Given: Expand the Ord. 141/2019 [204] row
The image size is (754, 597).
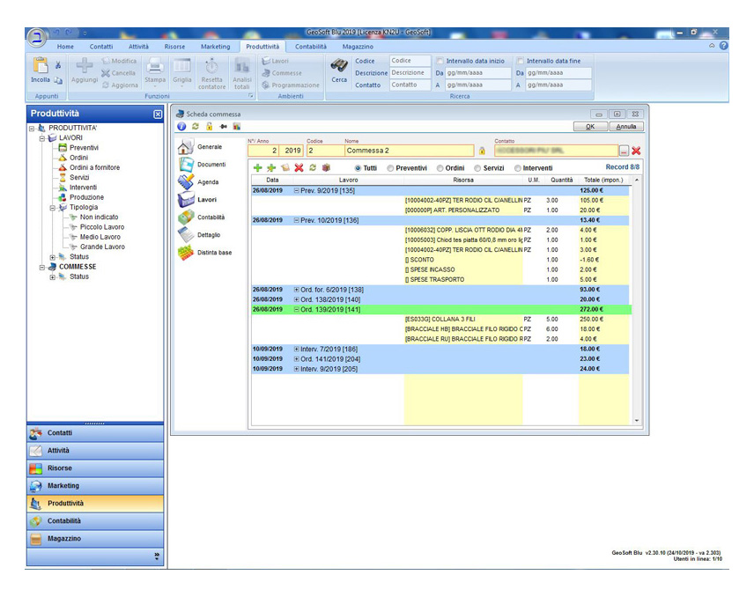Looking at the screenshot, I should tap(297, 359).
